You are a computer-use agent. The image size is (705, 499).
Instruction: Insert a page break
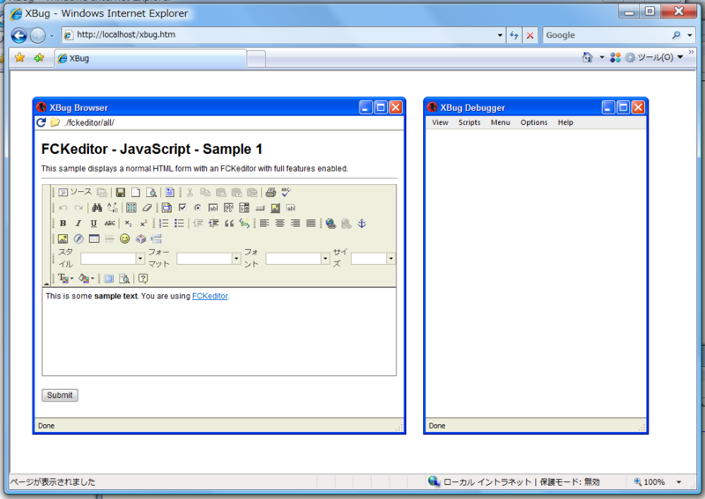coord(156,238)
